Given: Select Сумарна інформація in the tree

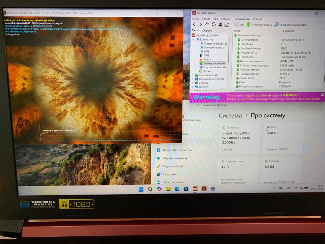Looking at the screenshot, I should pos(214,44).
